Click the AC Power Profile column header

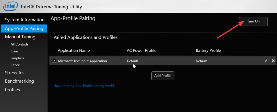click(142, 50)
